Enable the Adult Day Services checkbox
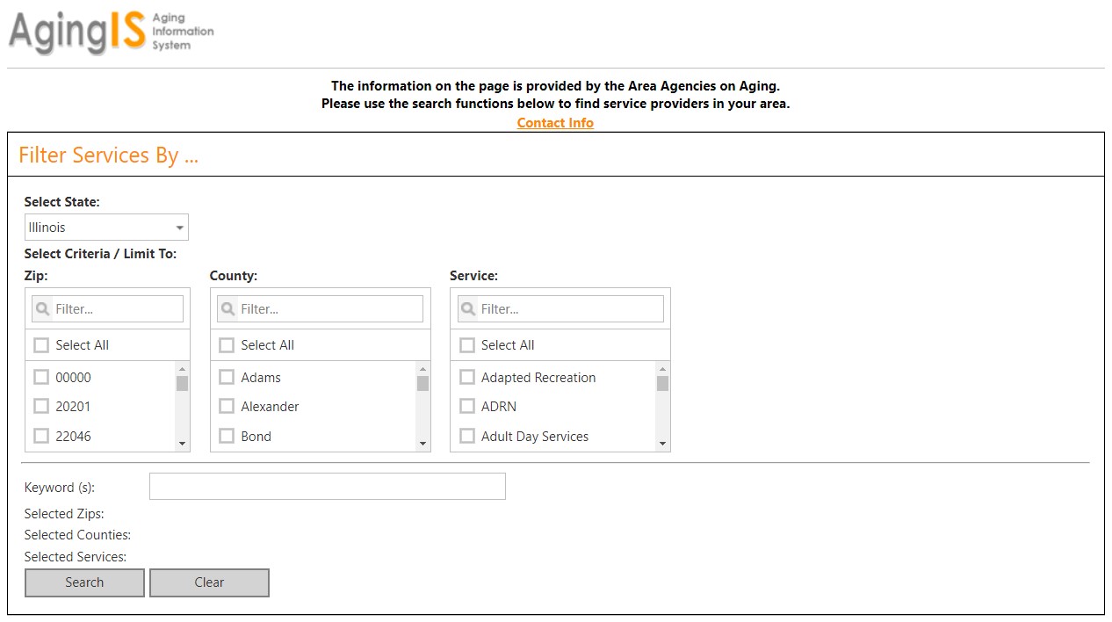Screen dimensions: 1112x622 [x=467, y=437]
